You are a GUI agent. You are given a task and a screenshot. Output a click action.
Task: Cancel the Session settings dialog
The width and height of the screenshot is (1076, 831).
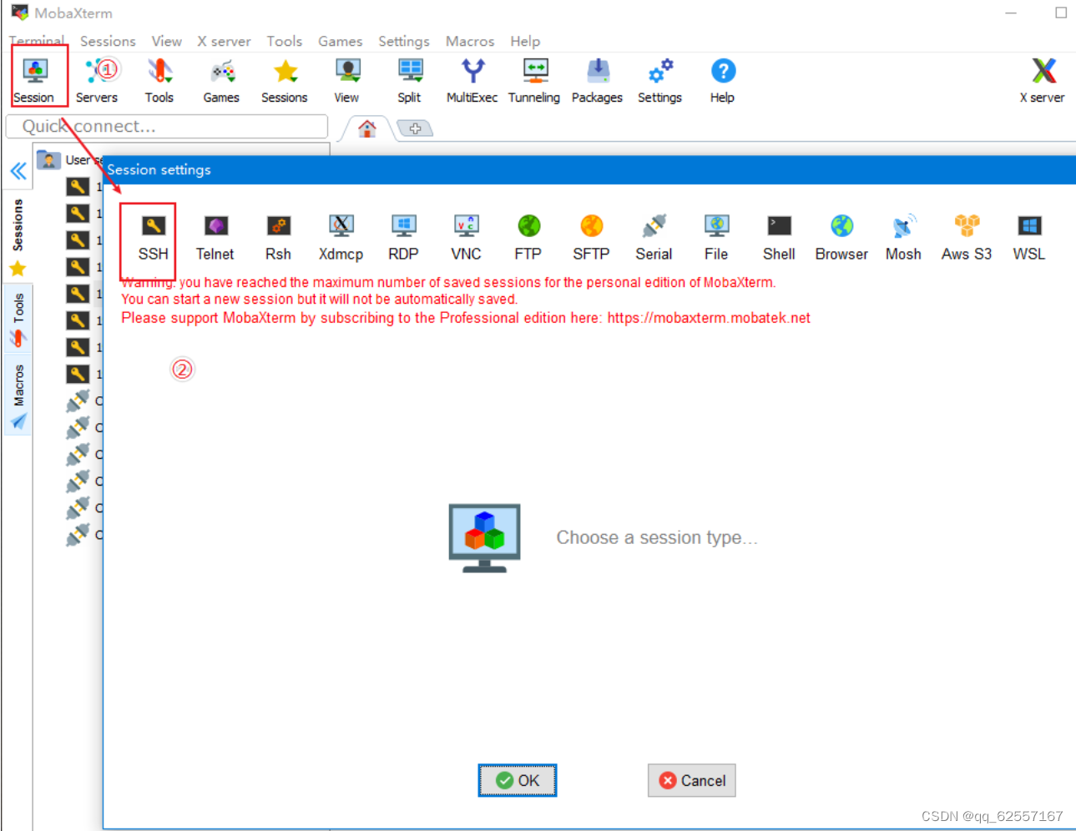[x=692, y=780]
